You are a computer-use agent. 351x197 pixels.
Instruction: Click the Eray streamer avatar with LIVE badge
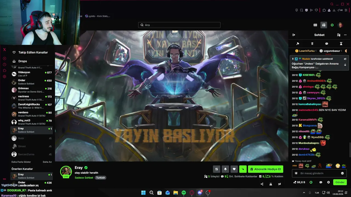pos(66,172)
